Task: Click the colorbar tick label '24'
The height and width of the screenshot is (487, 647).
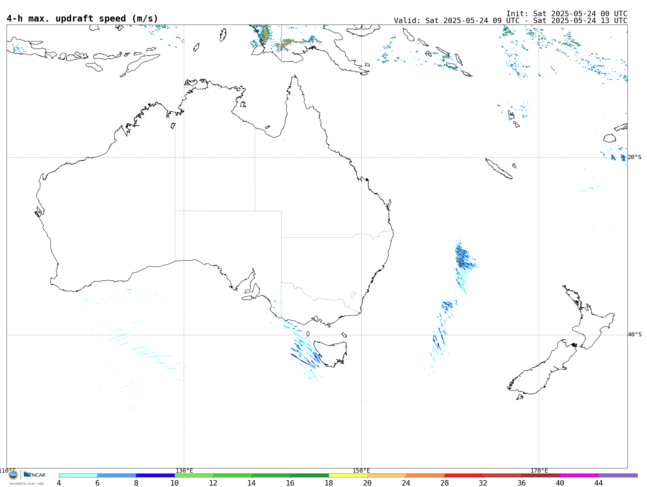Action: pos(406,483)
